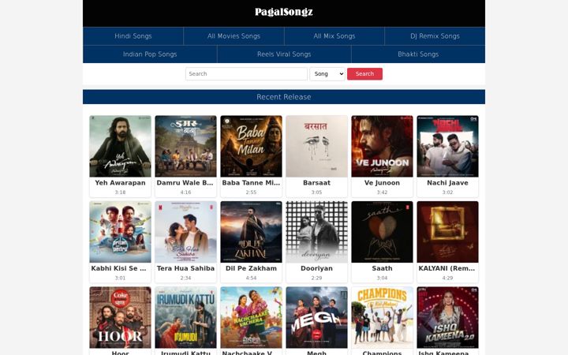Click the Baba Tanne Mi... song title
568x355 pixels.
coord(251,183)
